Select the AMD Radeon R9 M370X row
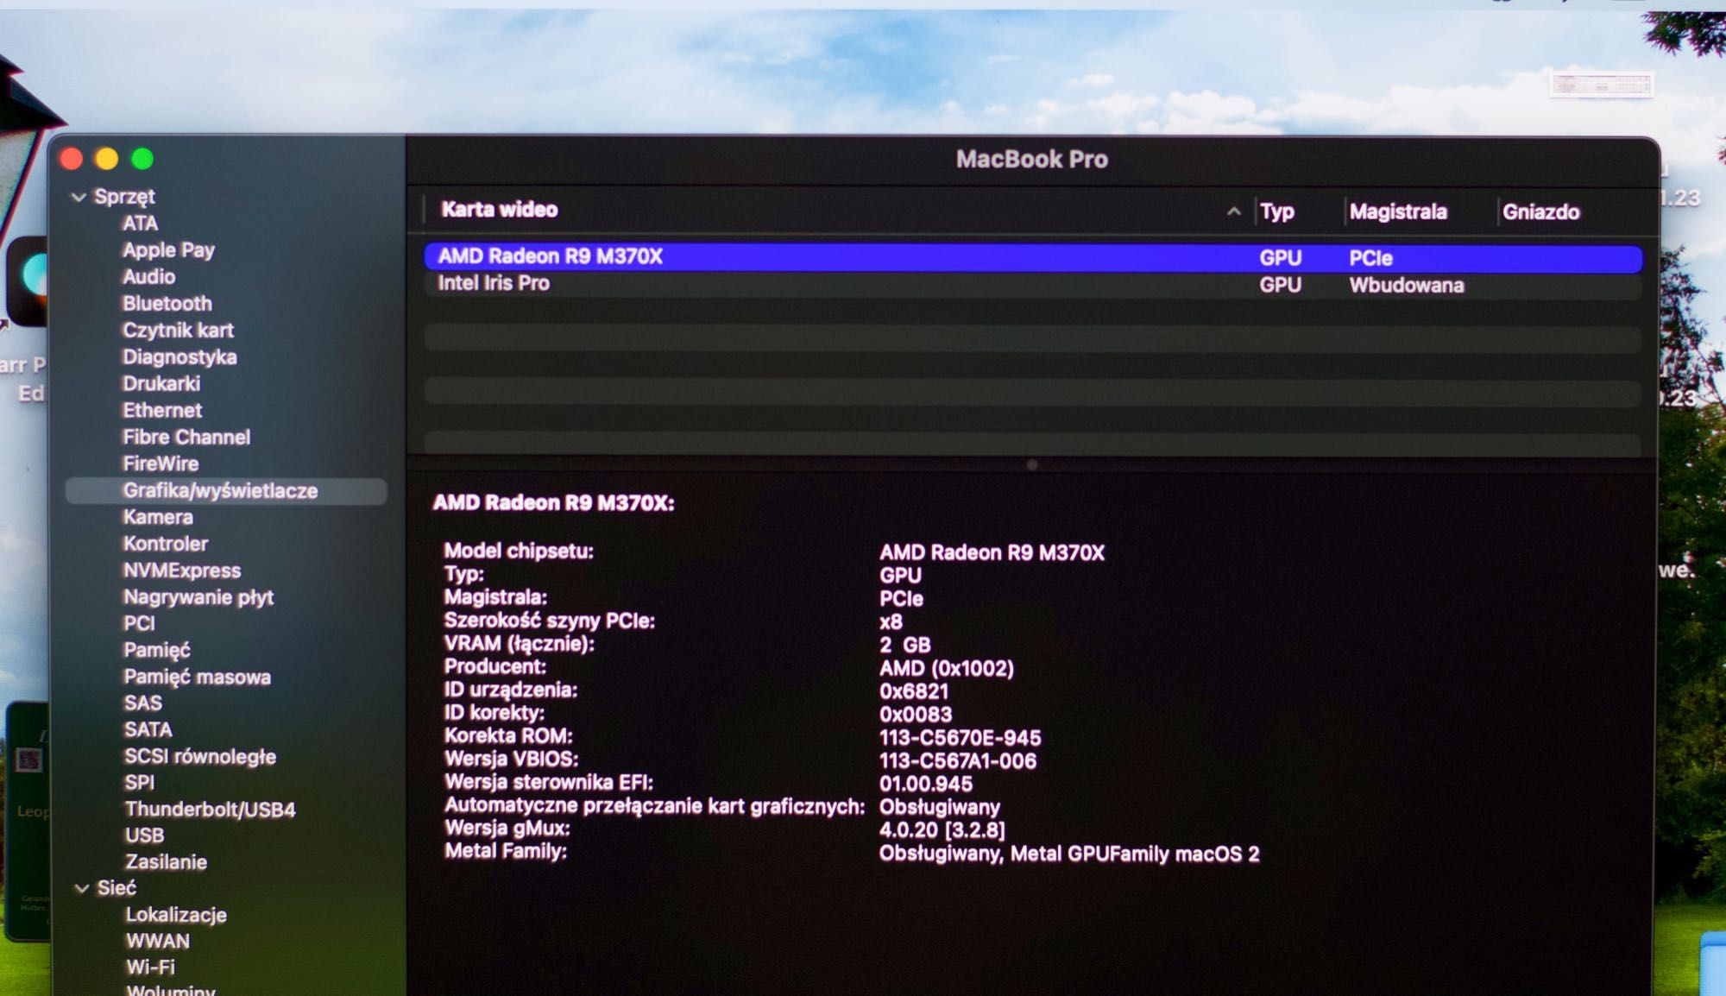This screenshot has height=996, width=1726. click(x=1033, y=257)
